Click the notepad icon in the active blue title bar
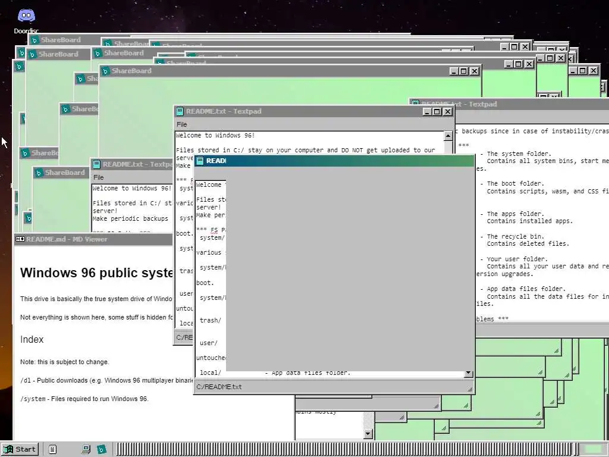The height and width of the screenshot is (457, 609). coord(200,161)
